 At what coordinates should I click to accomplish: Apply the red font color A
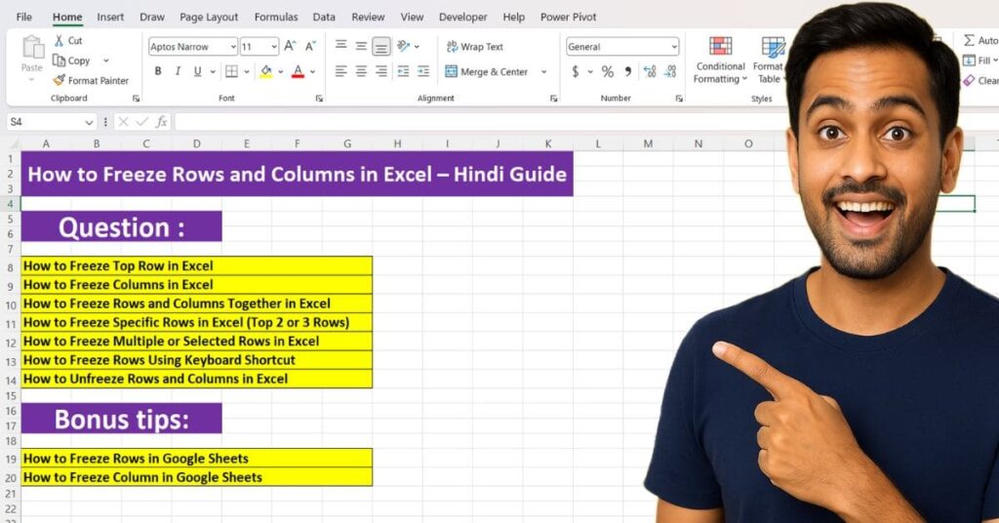click(298, 71)
